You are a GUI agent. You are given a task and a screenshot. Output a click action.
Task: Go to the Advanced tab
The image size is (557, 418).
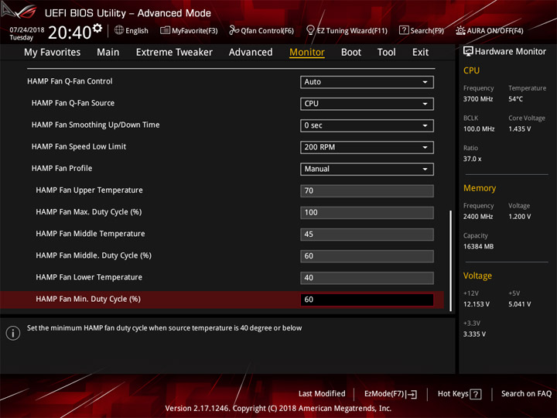(x=251, y=53)
